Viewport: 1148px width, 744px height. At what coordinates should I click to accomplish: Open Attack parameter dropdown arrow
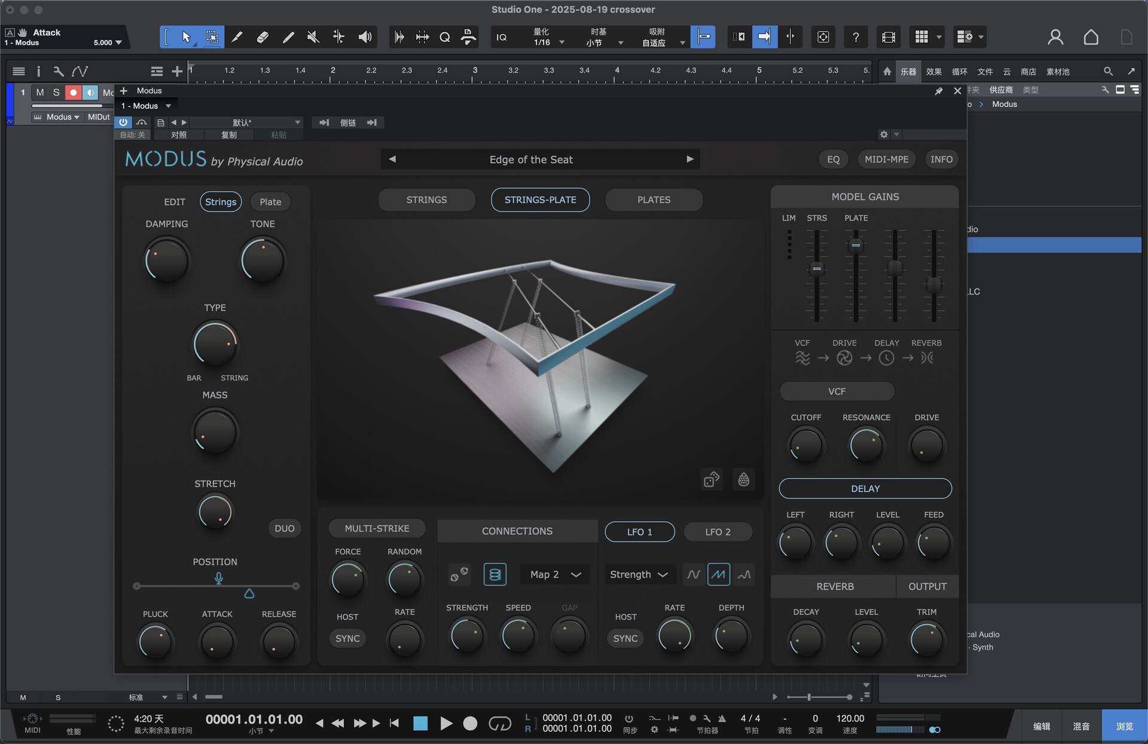pos(118,42)
